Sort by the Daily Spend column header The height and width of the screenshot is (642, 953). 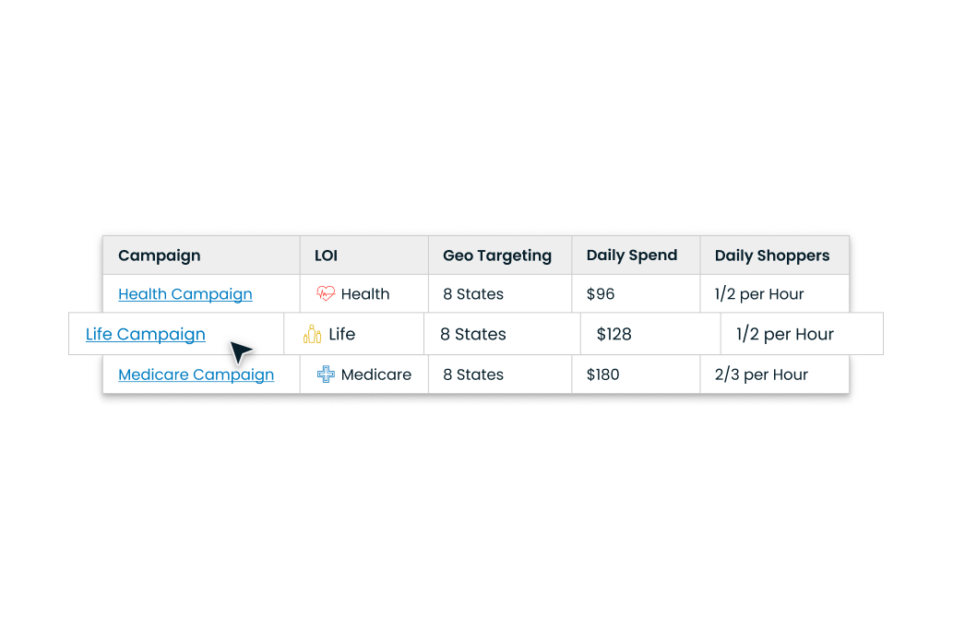(631, 256)
